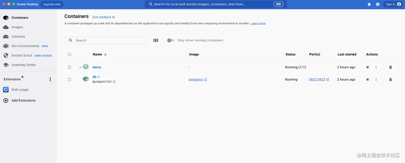
Task: Click the Port(s) column header
Action: (x=314, y=54)
